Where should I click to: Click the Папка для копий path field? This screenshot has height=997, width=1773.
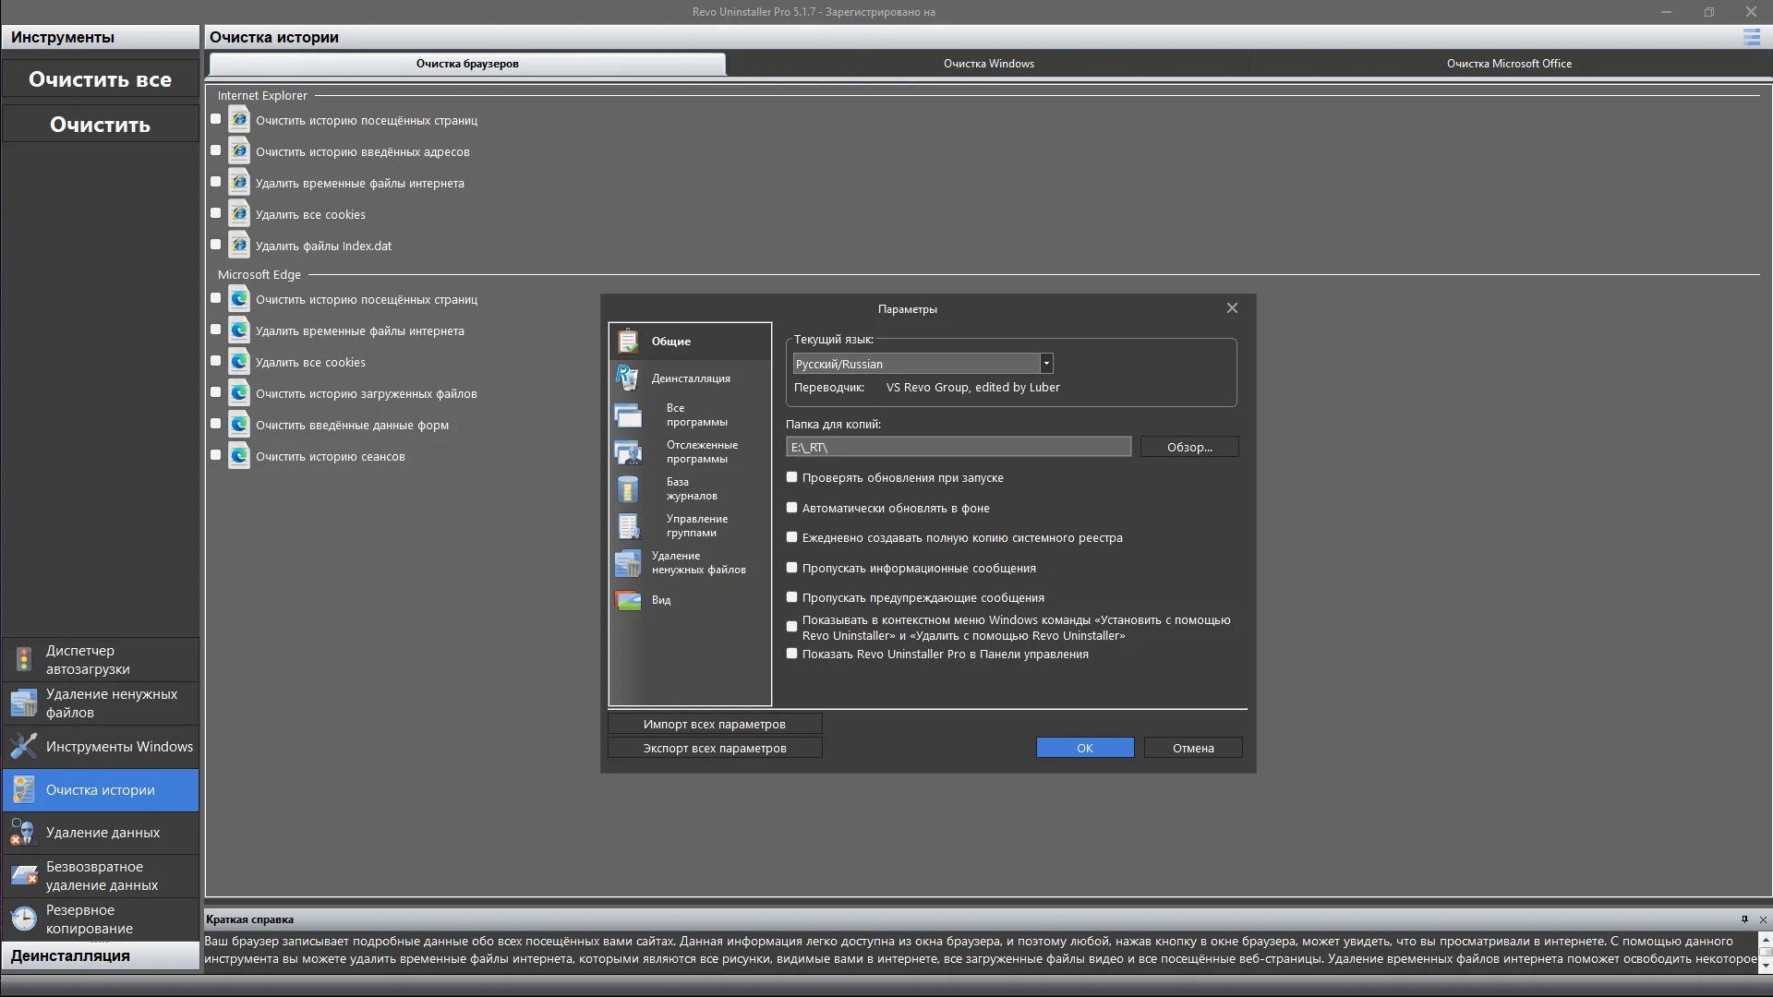click(959, 447)
